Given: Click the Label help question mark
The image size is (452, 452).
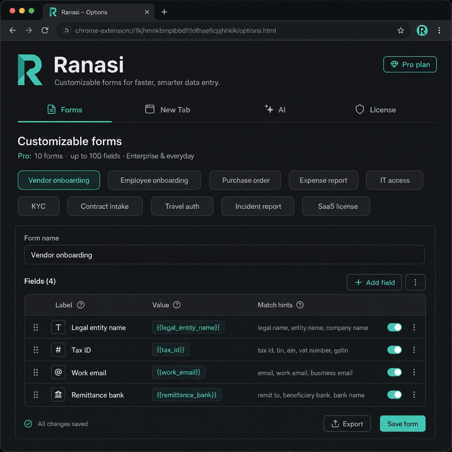Looking at the screenshot, I should click(81, 305).
